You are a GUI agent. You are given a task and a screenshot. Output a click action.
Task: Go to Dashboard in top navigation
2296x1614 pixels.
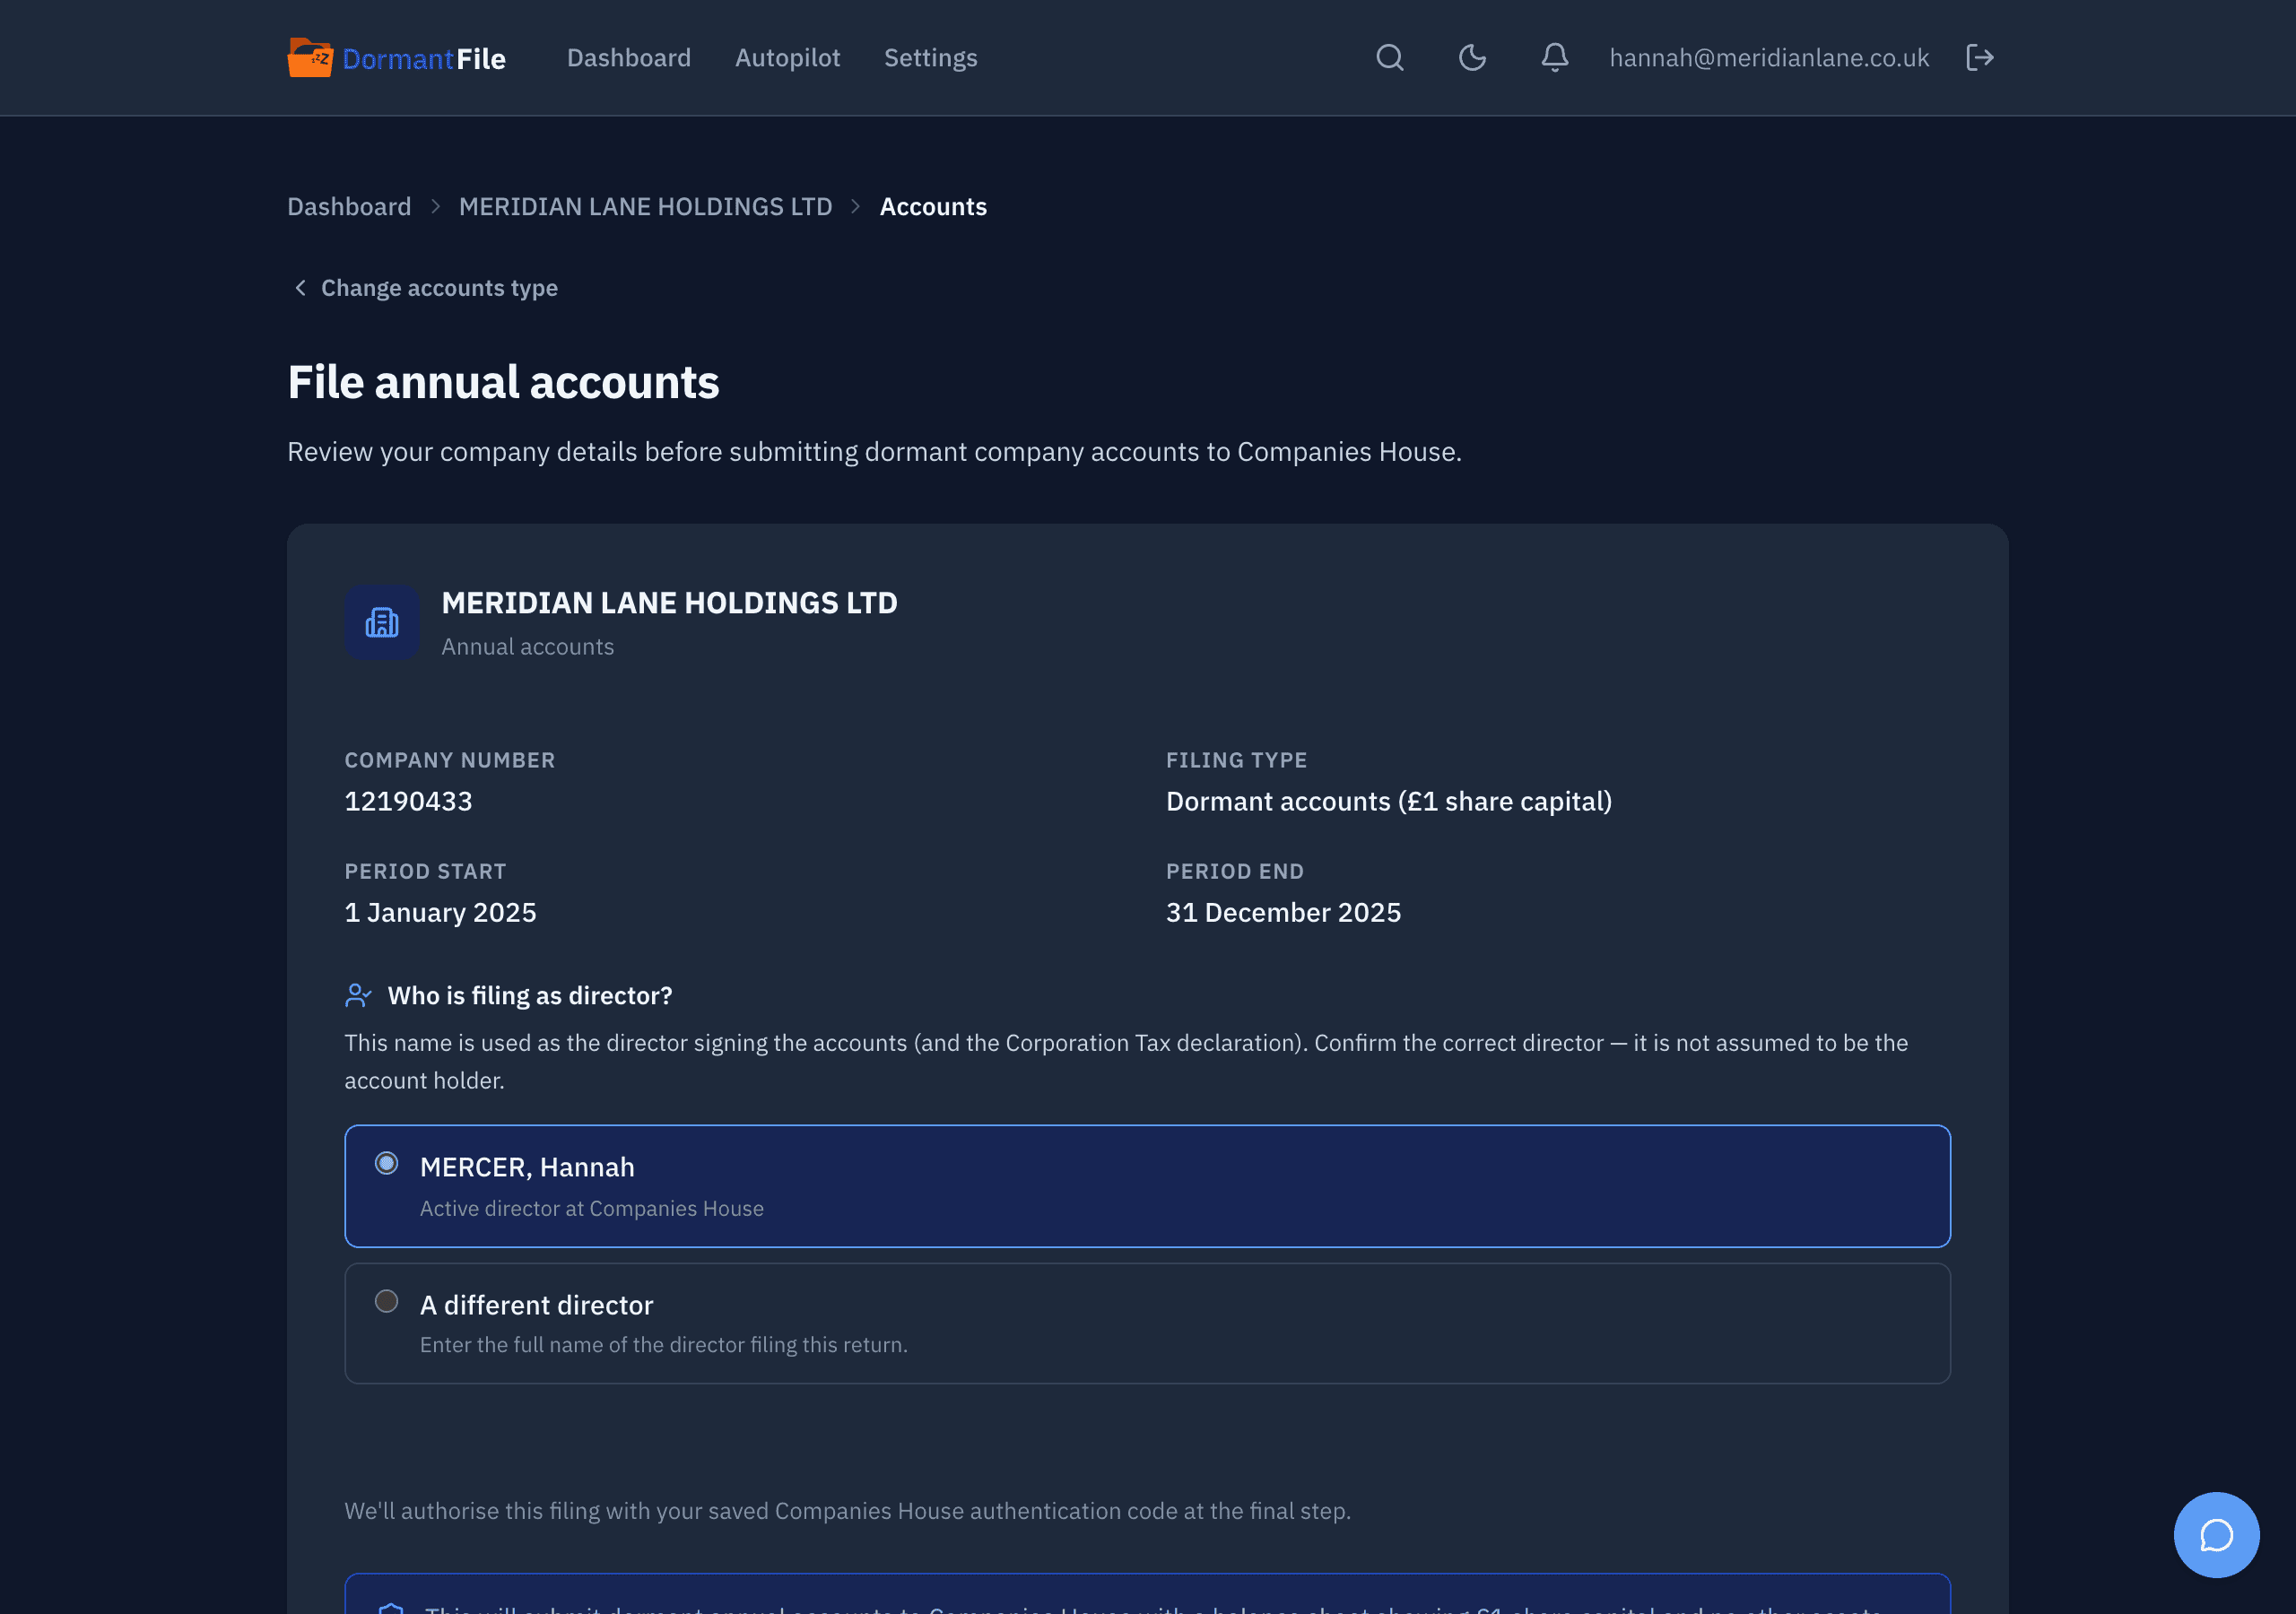tap(629, 58)
